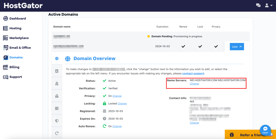Open the name servers stack icon tab

point(57,108)
